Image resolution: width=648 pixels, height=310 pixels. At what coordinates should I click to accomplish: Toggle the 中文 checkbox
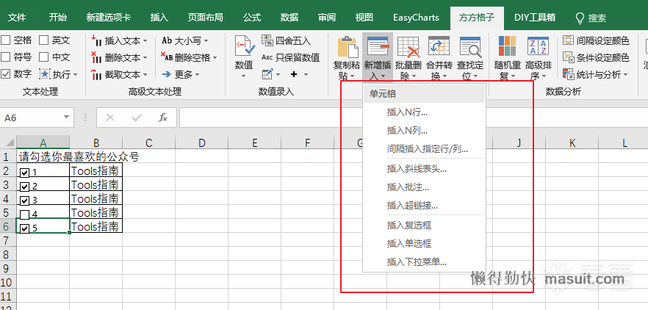coord(44,57)
